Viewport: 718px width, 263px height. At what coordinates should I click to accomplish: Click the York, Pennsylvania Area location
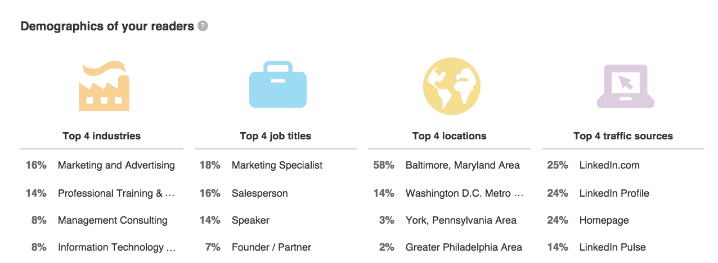point(461,220)
